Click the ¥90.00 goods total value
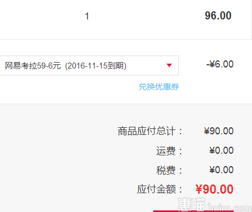 (x=219, y=131)
